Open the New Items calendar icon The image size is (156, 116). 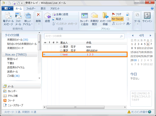27,16
